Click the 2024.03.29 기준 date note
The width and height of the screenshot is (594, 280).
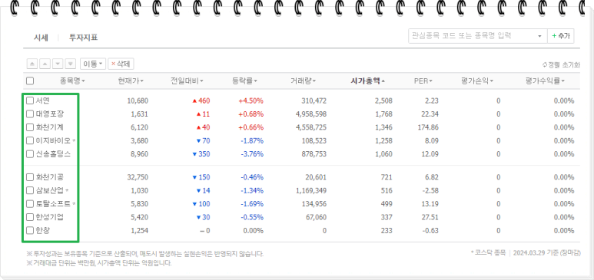(547, 252)
